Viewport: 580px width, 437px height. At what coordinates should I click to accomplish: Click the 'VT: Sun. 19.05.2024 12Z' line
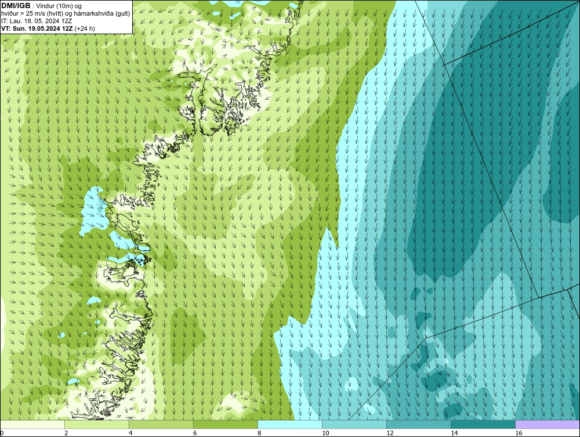click(x=37, y=28)
